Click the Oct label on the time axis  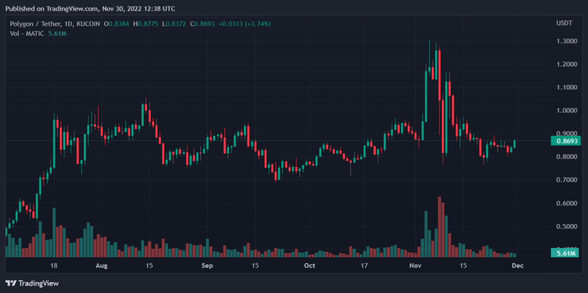point(309,266)
